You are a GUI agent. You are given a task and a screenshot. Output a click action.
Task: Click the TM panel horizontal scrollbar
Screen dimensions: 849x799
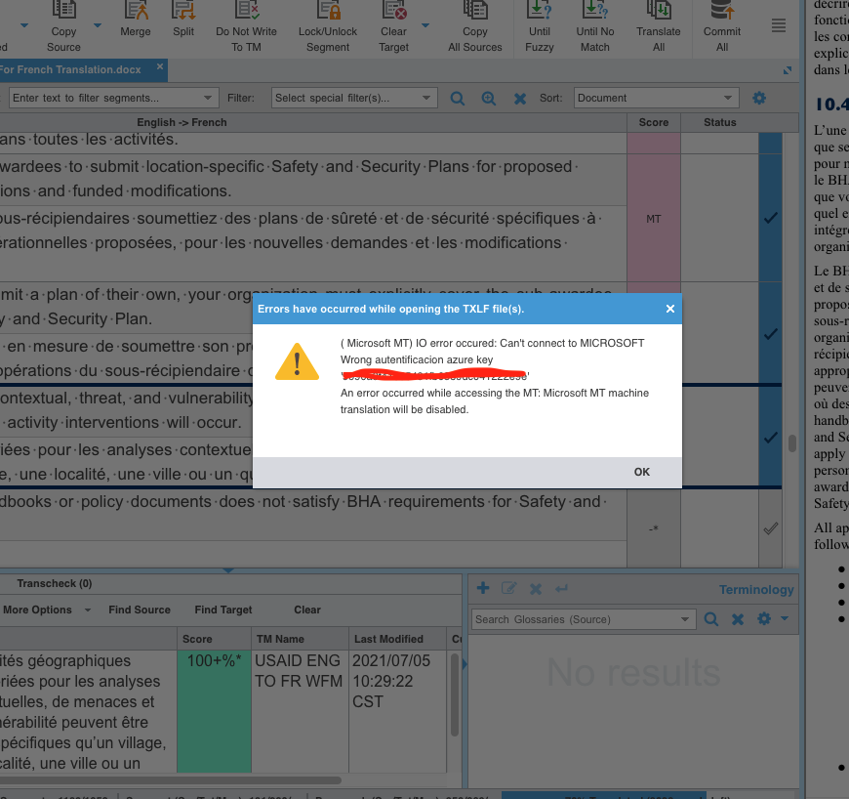pyautogui.click(x=171, y=780)
